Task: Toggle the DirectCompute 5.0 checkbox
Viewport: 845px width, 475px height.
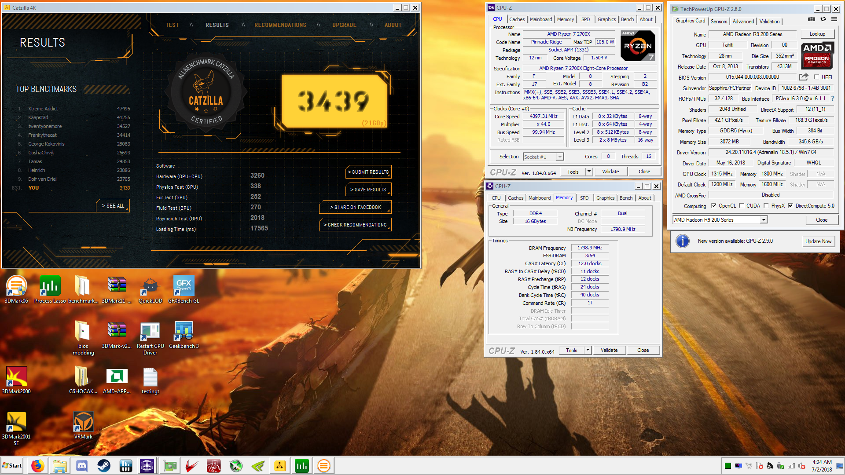Action: click(x=790, y=205)
